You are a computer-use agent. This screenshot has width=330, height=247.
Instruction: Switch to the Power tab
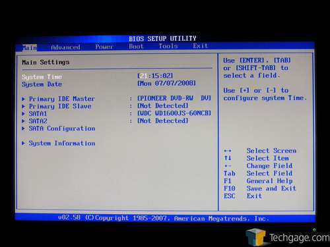[x=104, y=47]
